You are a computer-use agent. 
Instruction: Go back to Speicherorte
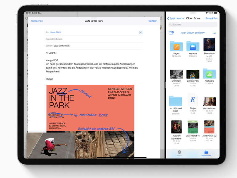click(175, 18)
